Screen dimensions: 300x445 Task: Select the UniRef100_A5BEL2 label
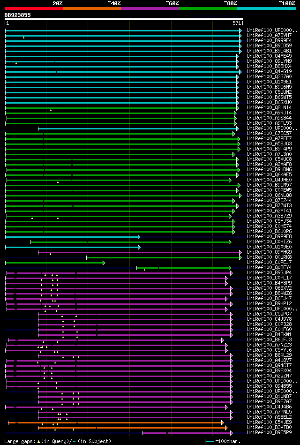270,417
